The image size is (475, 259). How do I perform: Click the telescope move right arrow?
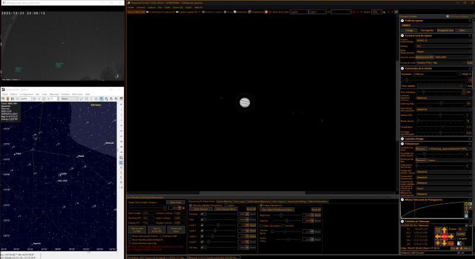pyautogui.click(x=451, y=236)
